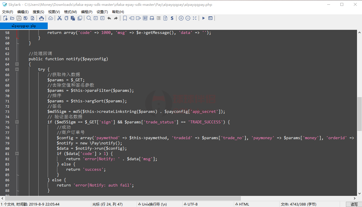Image resolution: width=362 pixels, height=207 pixels.
Task: Open Find with the magnifier icon
Action: [89, 18]
